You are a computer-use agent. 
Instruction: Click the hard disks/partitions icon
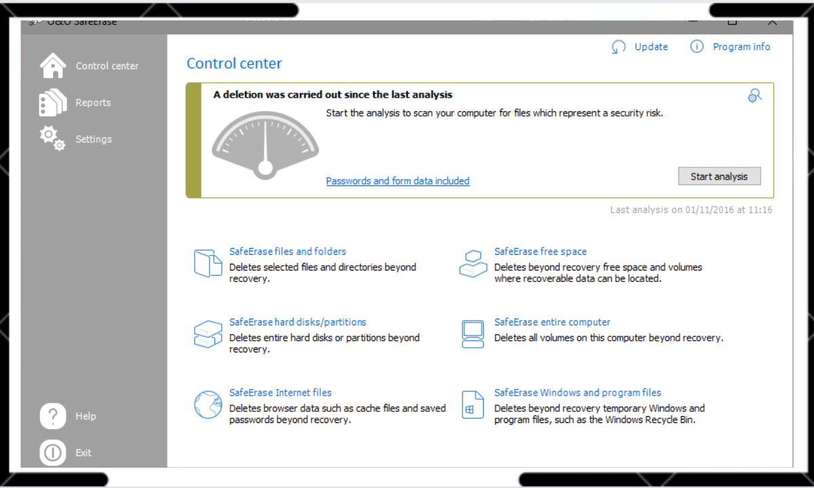[x=208, y=333]
